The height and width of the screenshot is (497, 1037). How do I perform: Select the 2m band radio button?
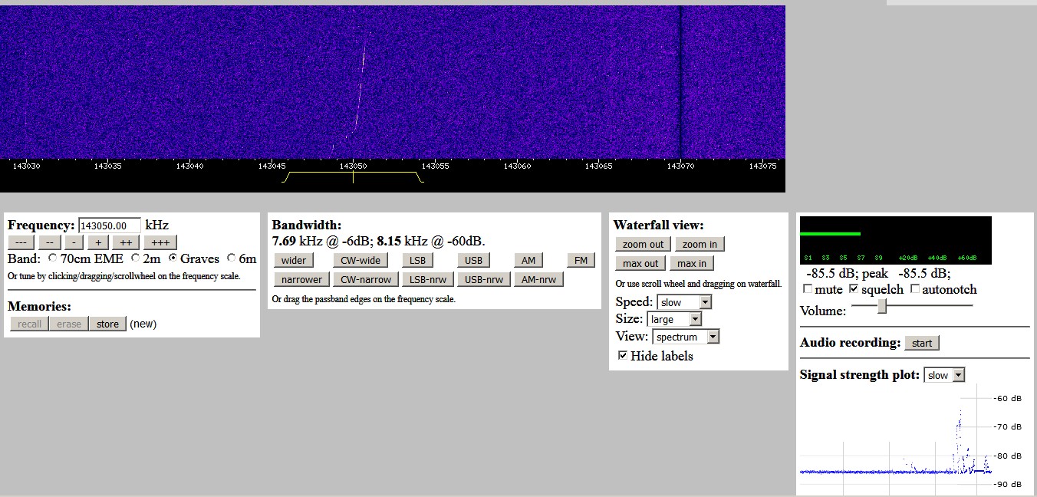pyautogui.click(x=135, y=258)
